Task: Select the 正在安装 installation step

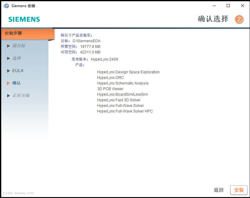Action: click(x=21, y=95)
